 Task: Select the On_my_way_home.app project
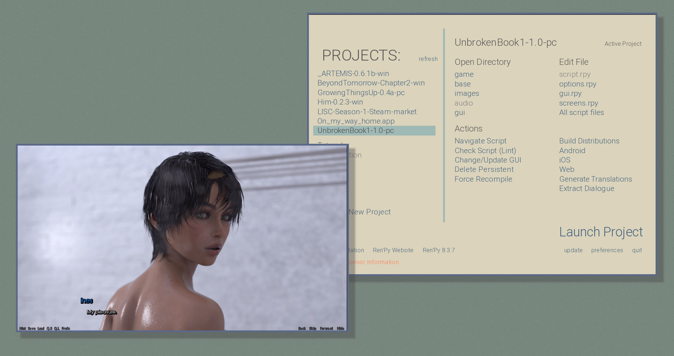coord(356,121)
